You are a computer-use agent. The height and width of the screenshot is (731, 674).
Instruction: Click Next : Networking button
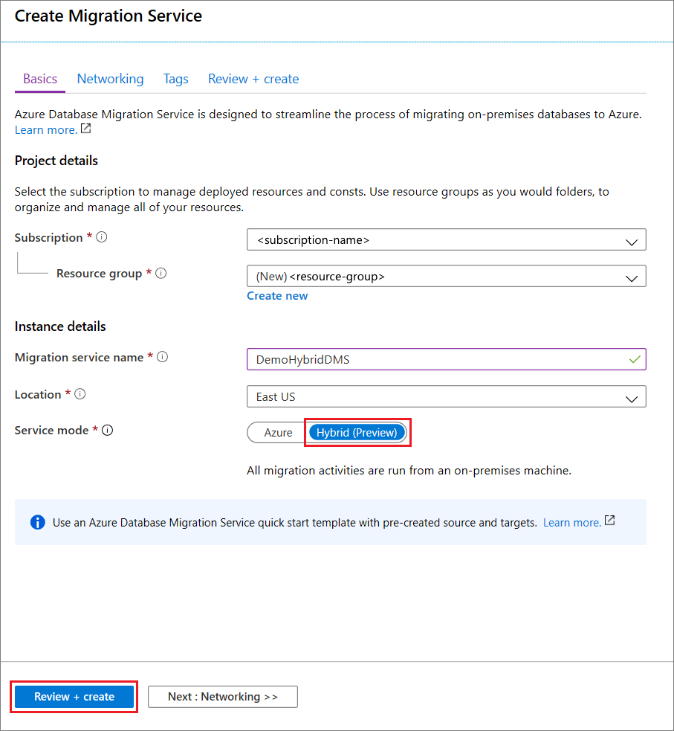[223, 697]
